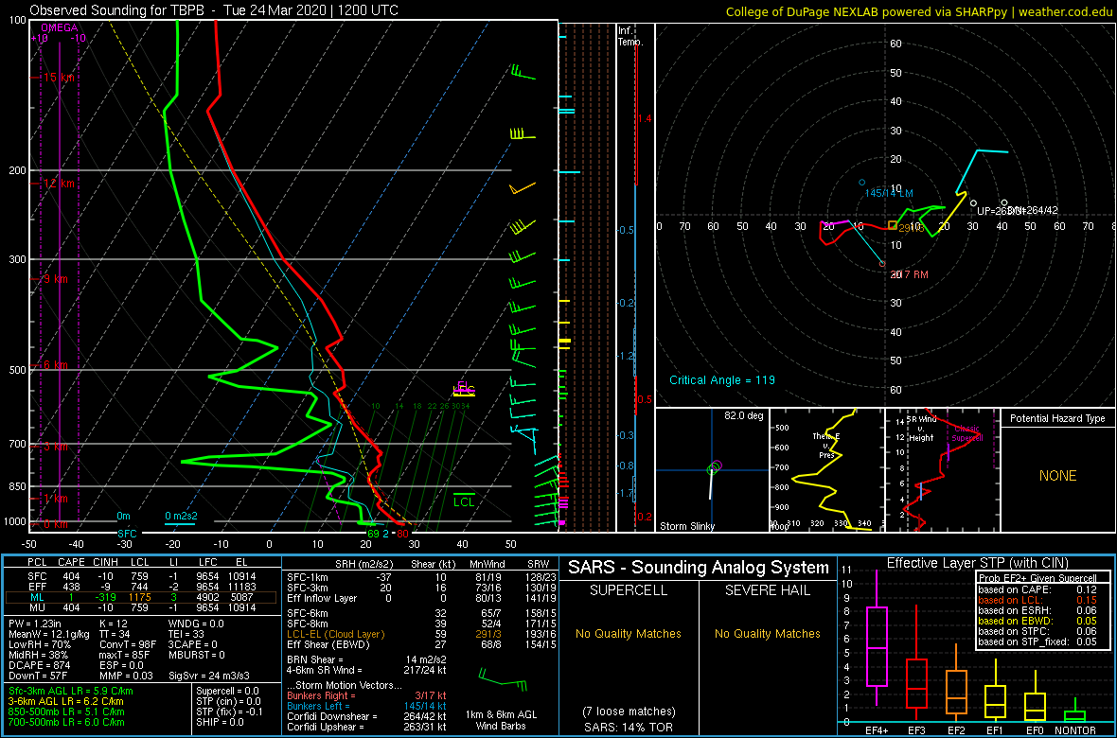
Task: Click the Sfc-3km AGL LR line
Action: coord(71,691)
